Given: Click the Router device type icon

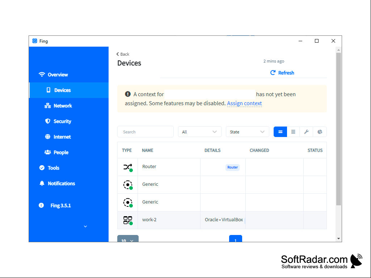Looking at the screenshot, I should [128, 167].
